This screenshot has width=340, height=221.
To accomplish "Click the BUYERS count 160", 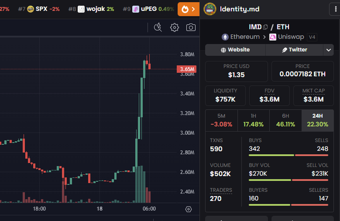I will click(x=253, y=199).
